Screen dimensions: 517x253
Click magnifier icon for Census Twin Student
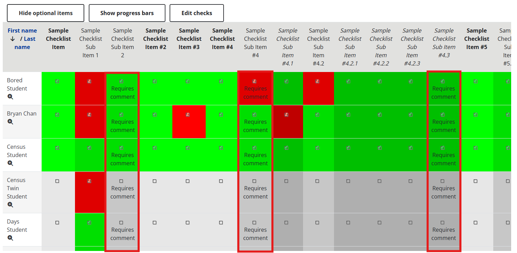pos(10,205)
